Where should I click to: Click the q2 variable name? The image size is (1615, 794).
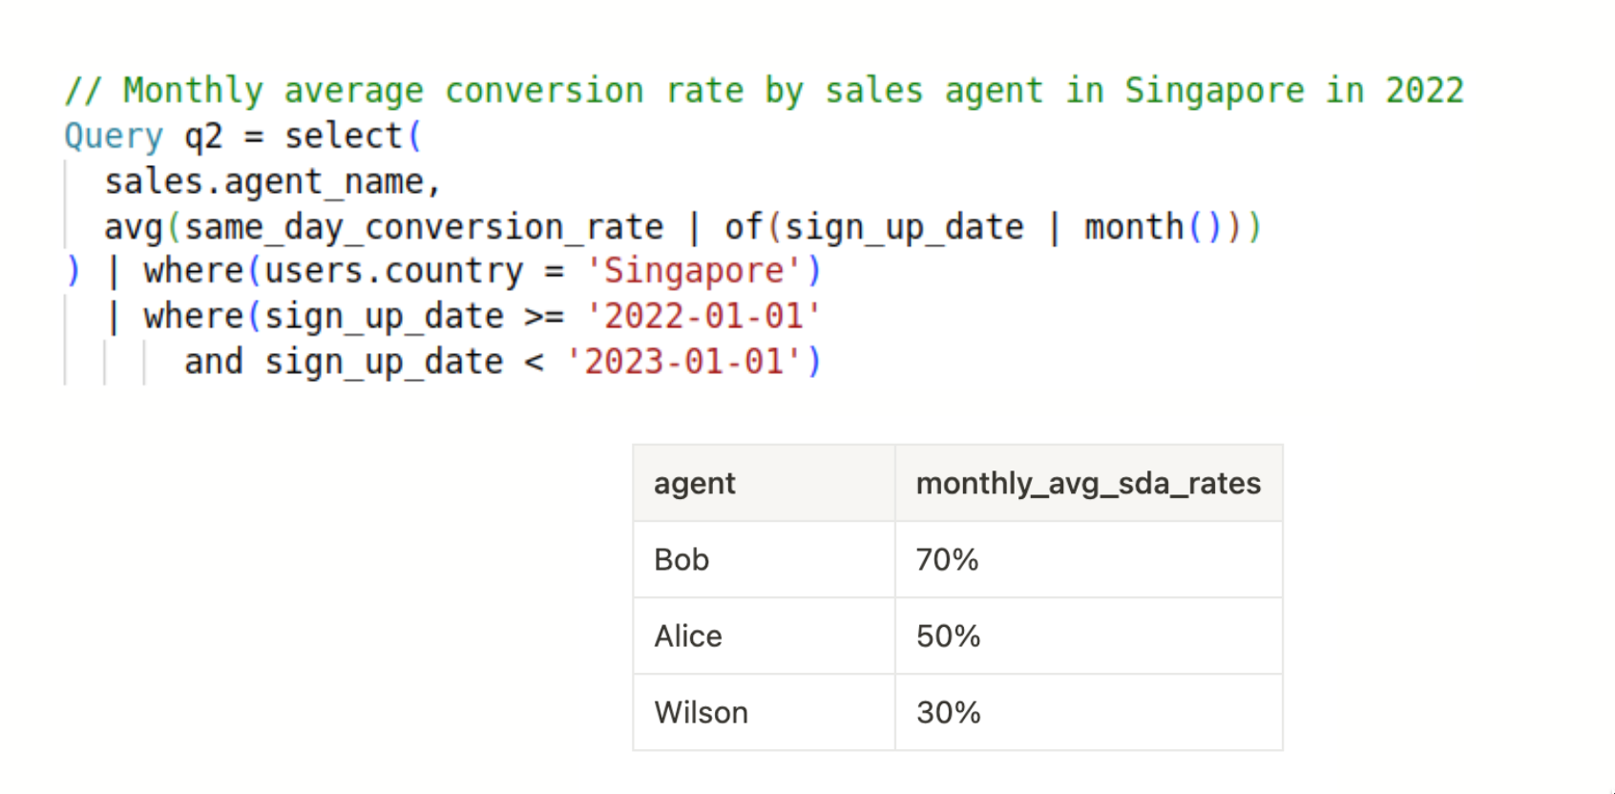[203, 136]
